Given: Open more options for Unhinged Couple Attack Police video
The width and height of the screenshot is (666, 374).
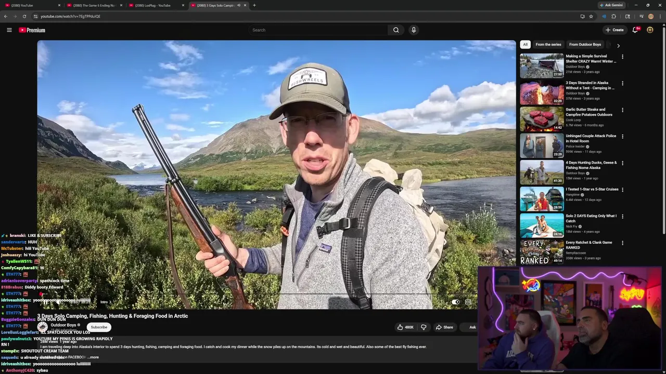Looking at the screenshot, I should click(622, 137).
